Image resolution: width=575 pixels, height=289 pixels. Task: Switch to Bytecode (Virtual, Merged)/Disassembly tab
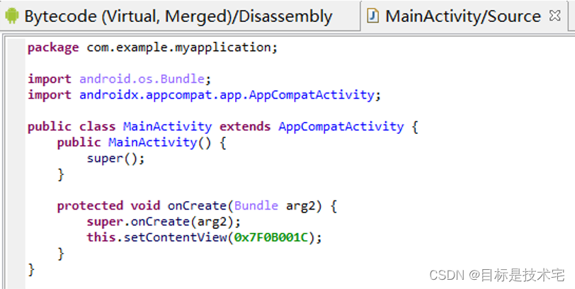pyautogui.click(x=177, y=16)
